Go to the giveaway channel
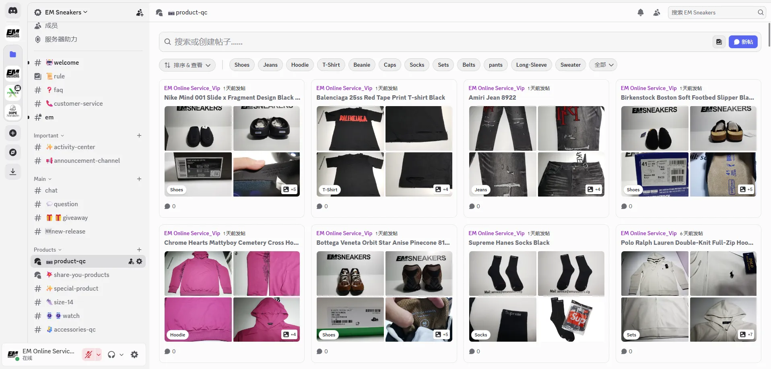This screenshot has width=771, height=369. pyautogui.click(x=88, y=218)
